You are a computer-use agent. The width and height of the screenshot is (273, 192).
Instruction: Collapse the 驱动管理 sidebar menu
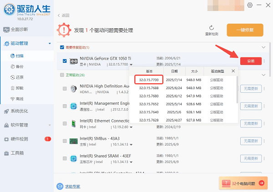[x=50, y=44]
